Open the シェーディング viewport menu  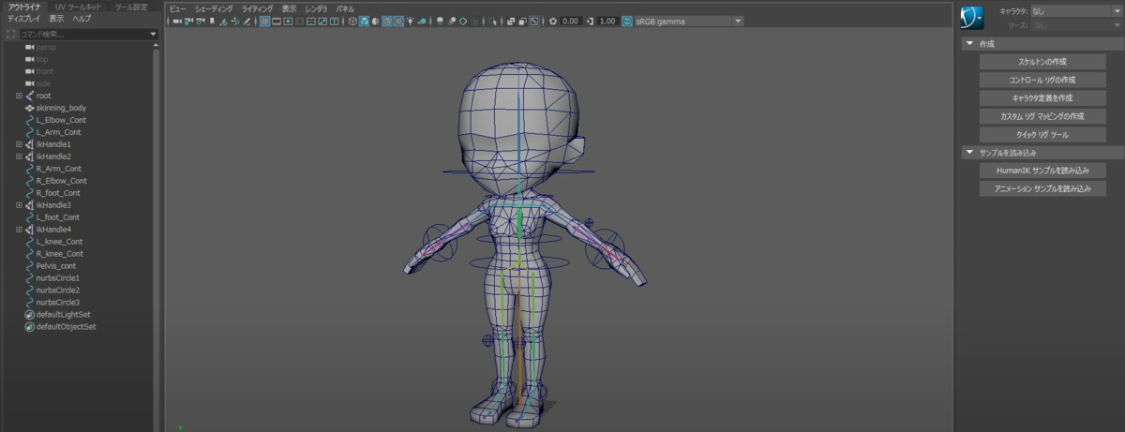[x=214, y=8]
